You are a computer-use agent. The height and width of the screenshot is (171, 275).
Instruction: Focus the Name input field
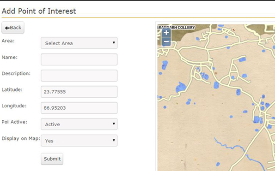tap(79, 59)
